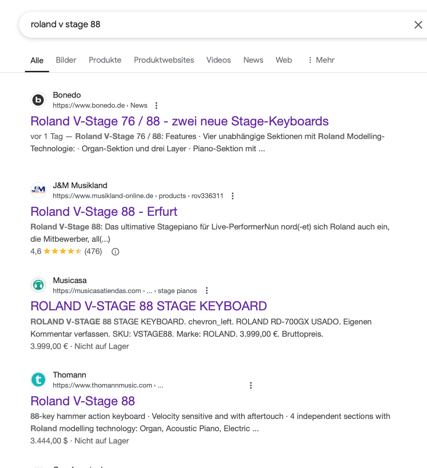Screen dimensions: 427x468
Task: Expand the Mehr filter menu
Action: pos(321,60)
